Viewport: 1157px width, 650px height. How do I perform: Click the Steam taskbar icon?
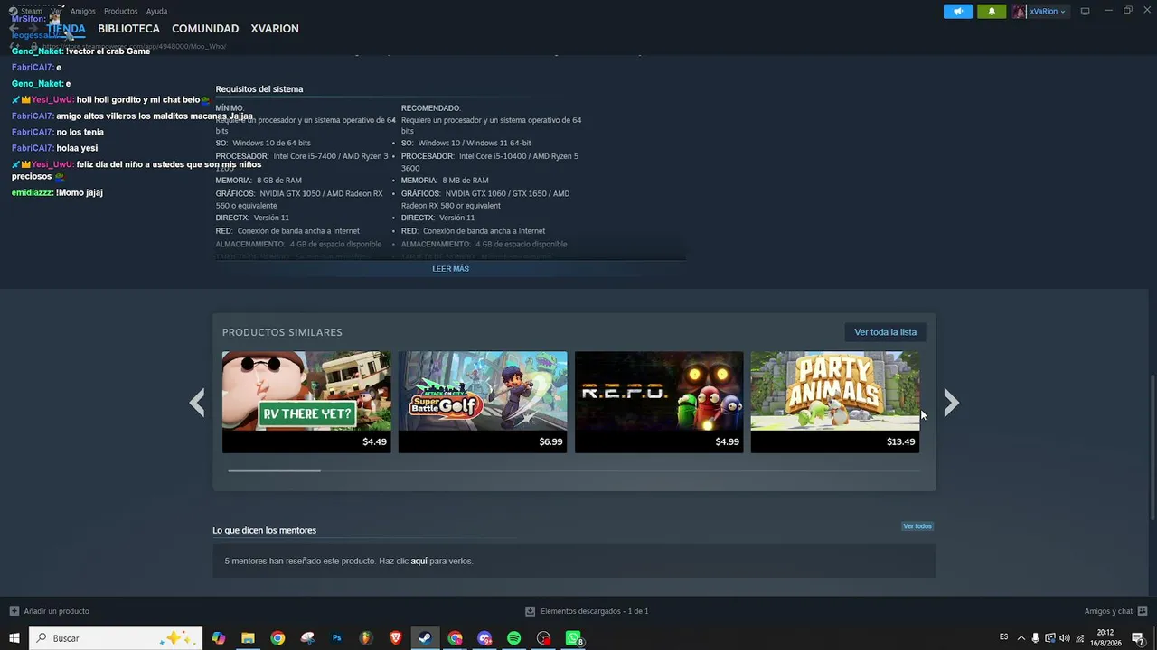[x=425, y=638]
